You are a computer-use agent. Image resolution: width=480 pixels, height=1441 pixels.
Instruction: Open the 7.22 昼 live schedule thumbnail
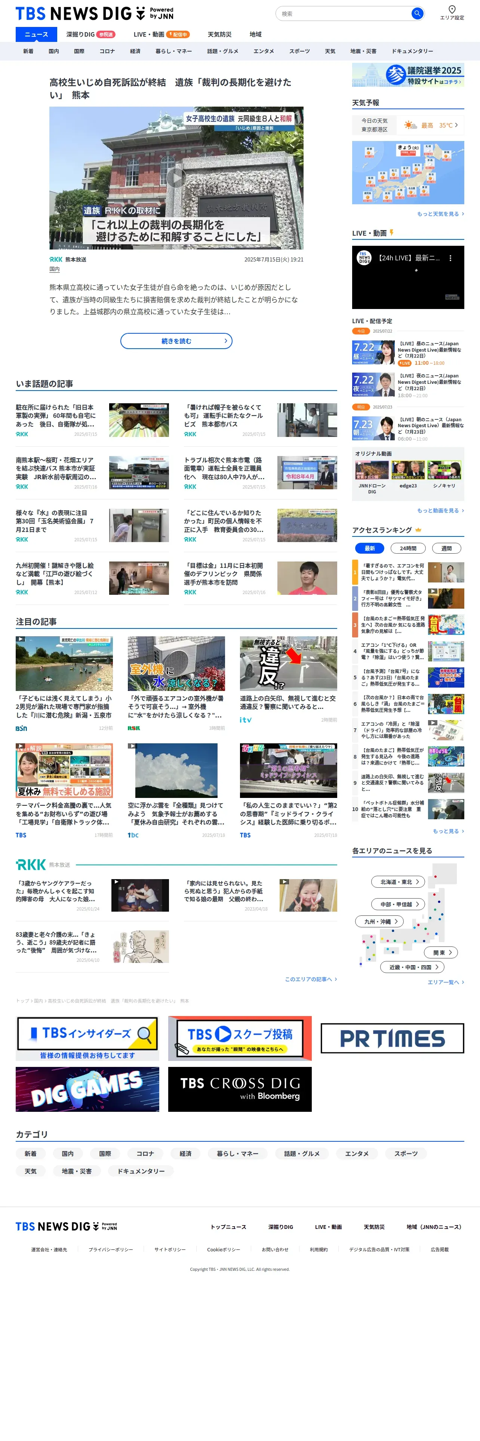[x=373, y=353]
